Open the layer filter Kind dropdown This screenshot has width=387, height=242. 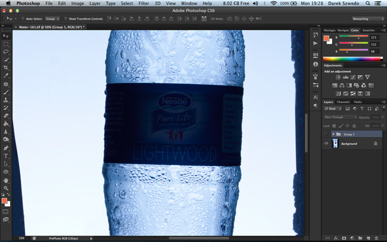333,108
